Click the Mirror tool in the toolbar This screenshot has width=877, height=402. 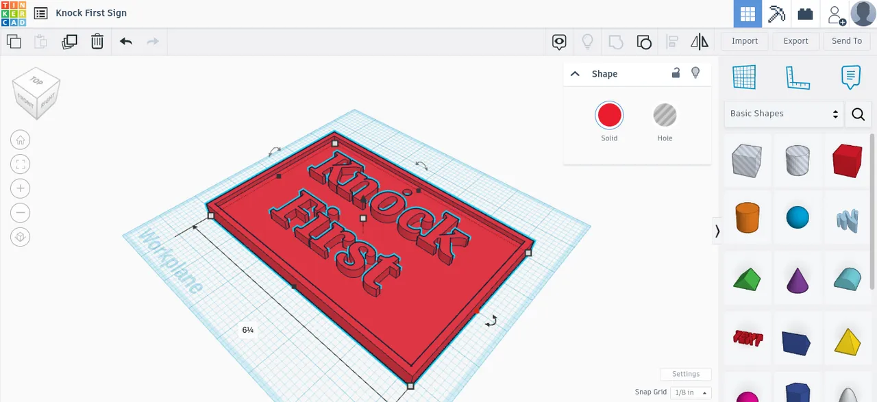tap(699, 42)
